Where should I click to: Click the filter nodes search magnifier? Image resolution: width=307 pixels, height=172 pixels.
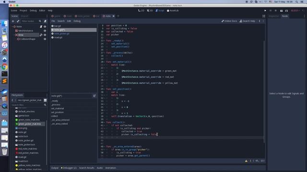tap(40, 21)
